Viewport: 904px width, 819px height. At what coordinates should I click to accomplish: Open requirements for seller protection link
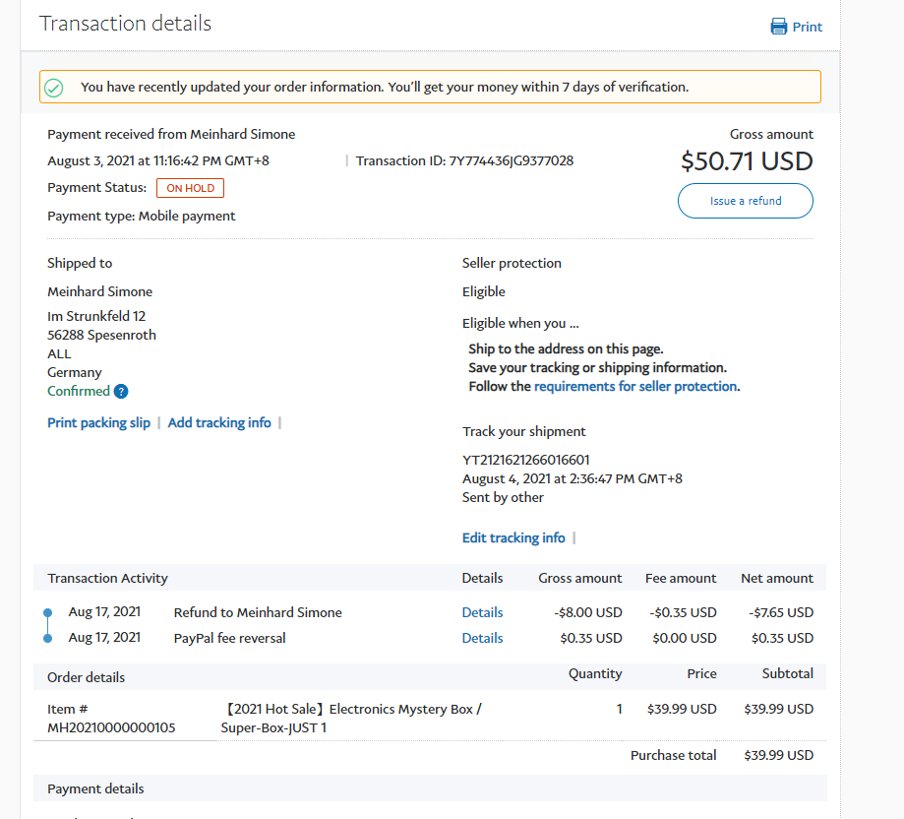pyautogui.click(x=635, y=387)
